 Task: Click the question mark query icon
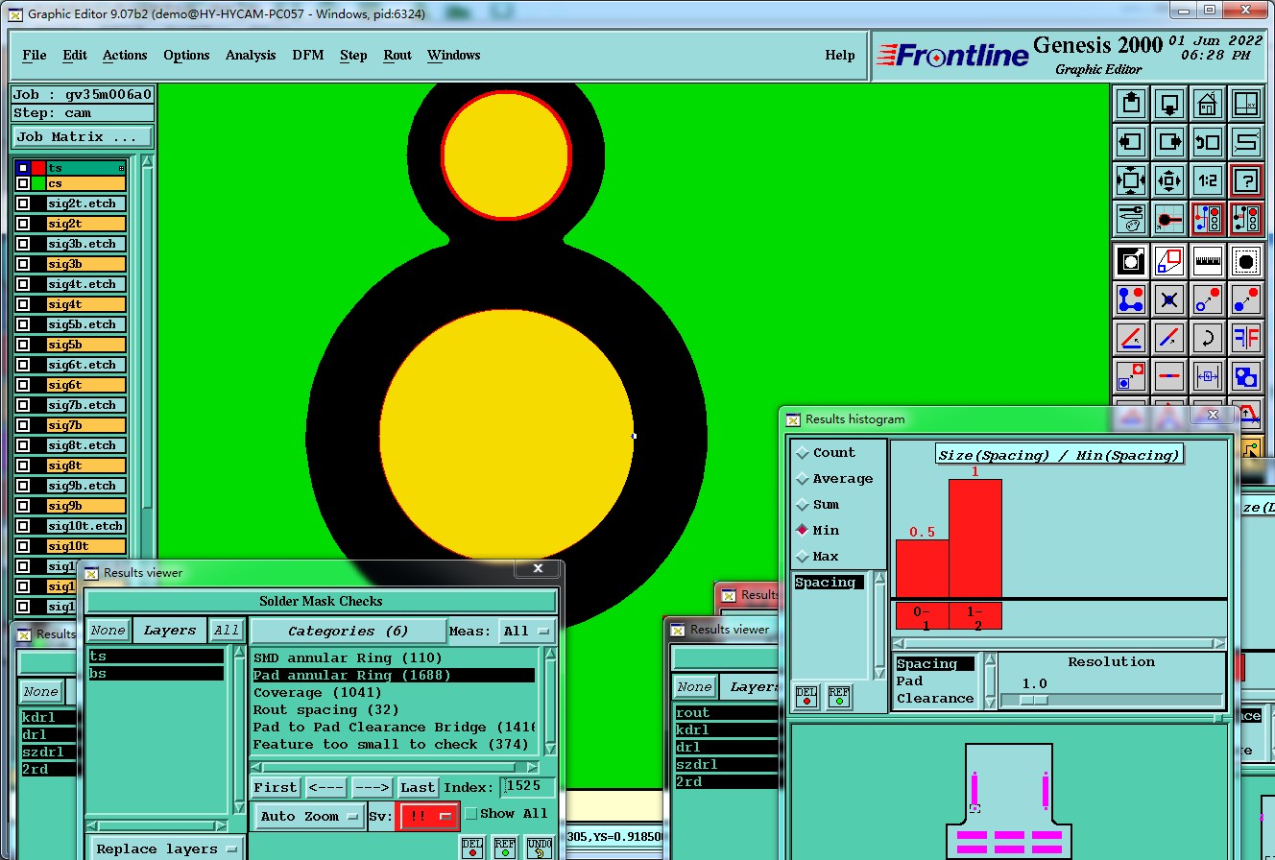(x=1246, y=180)
